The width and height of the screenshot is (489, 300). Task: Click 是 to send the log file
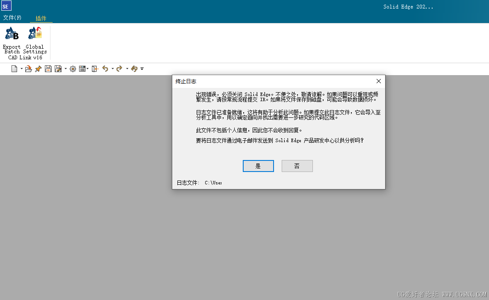pos(258,166)
